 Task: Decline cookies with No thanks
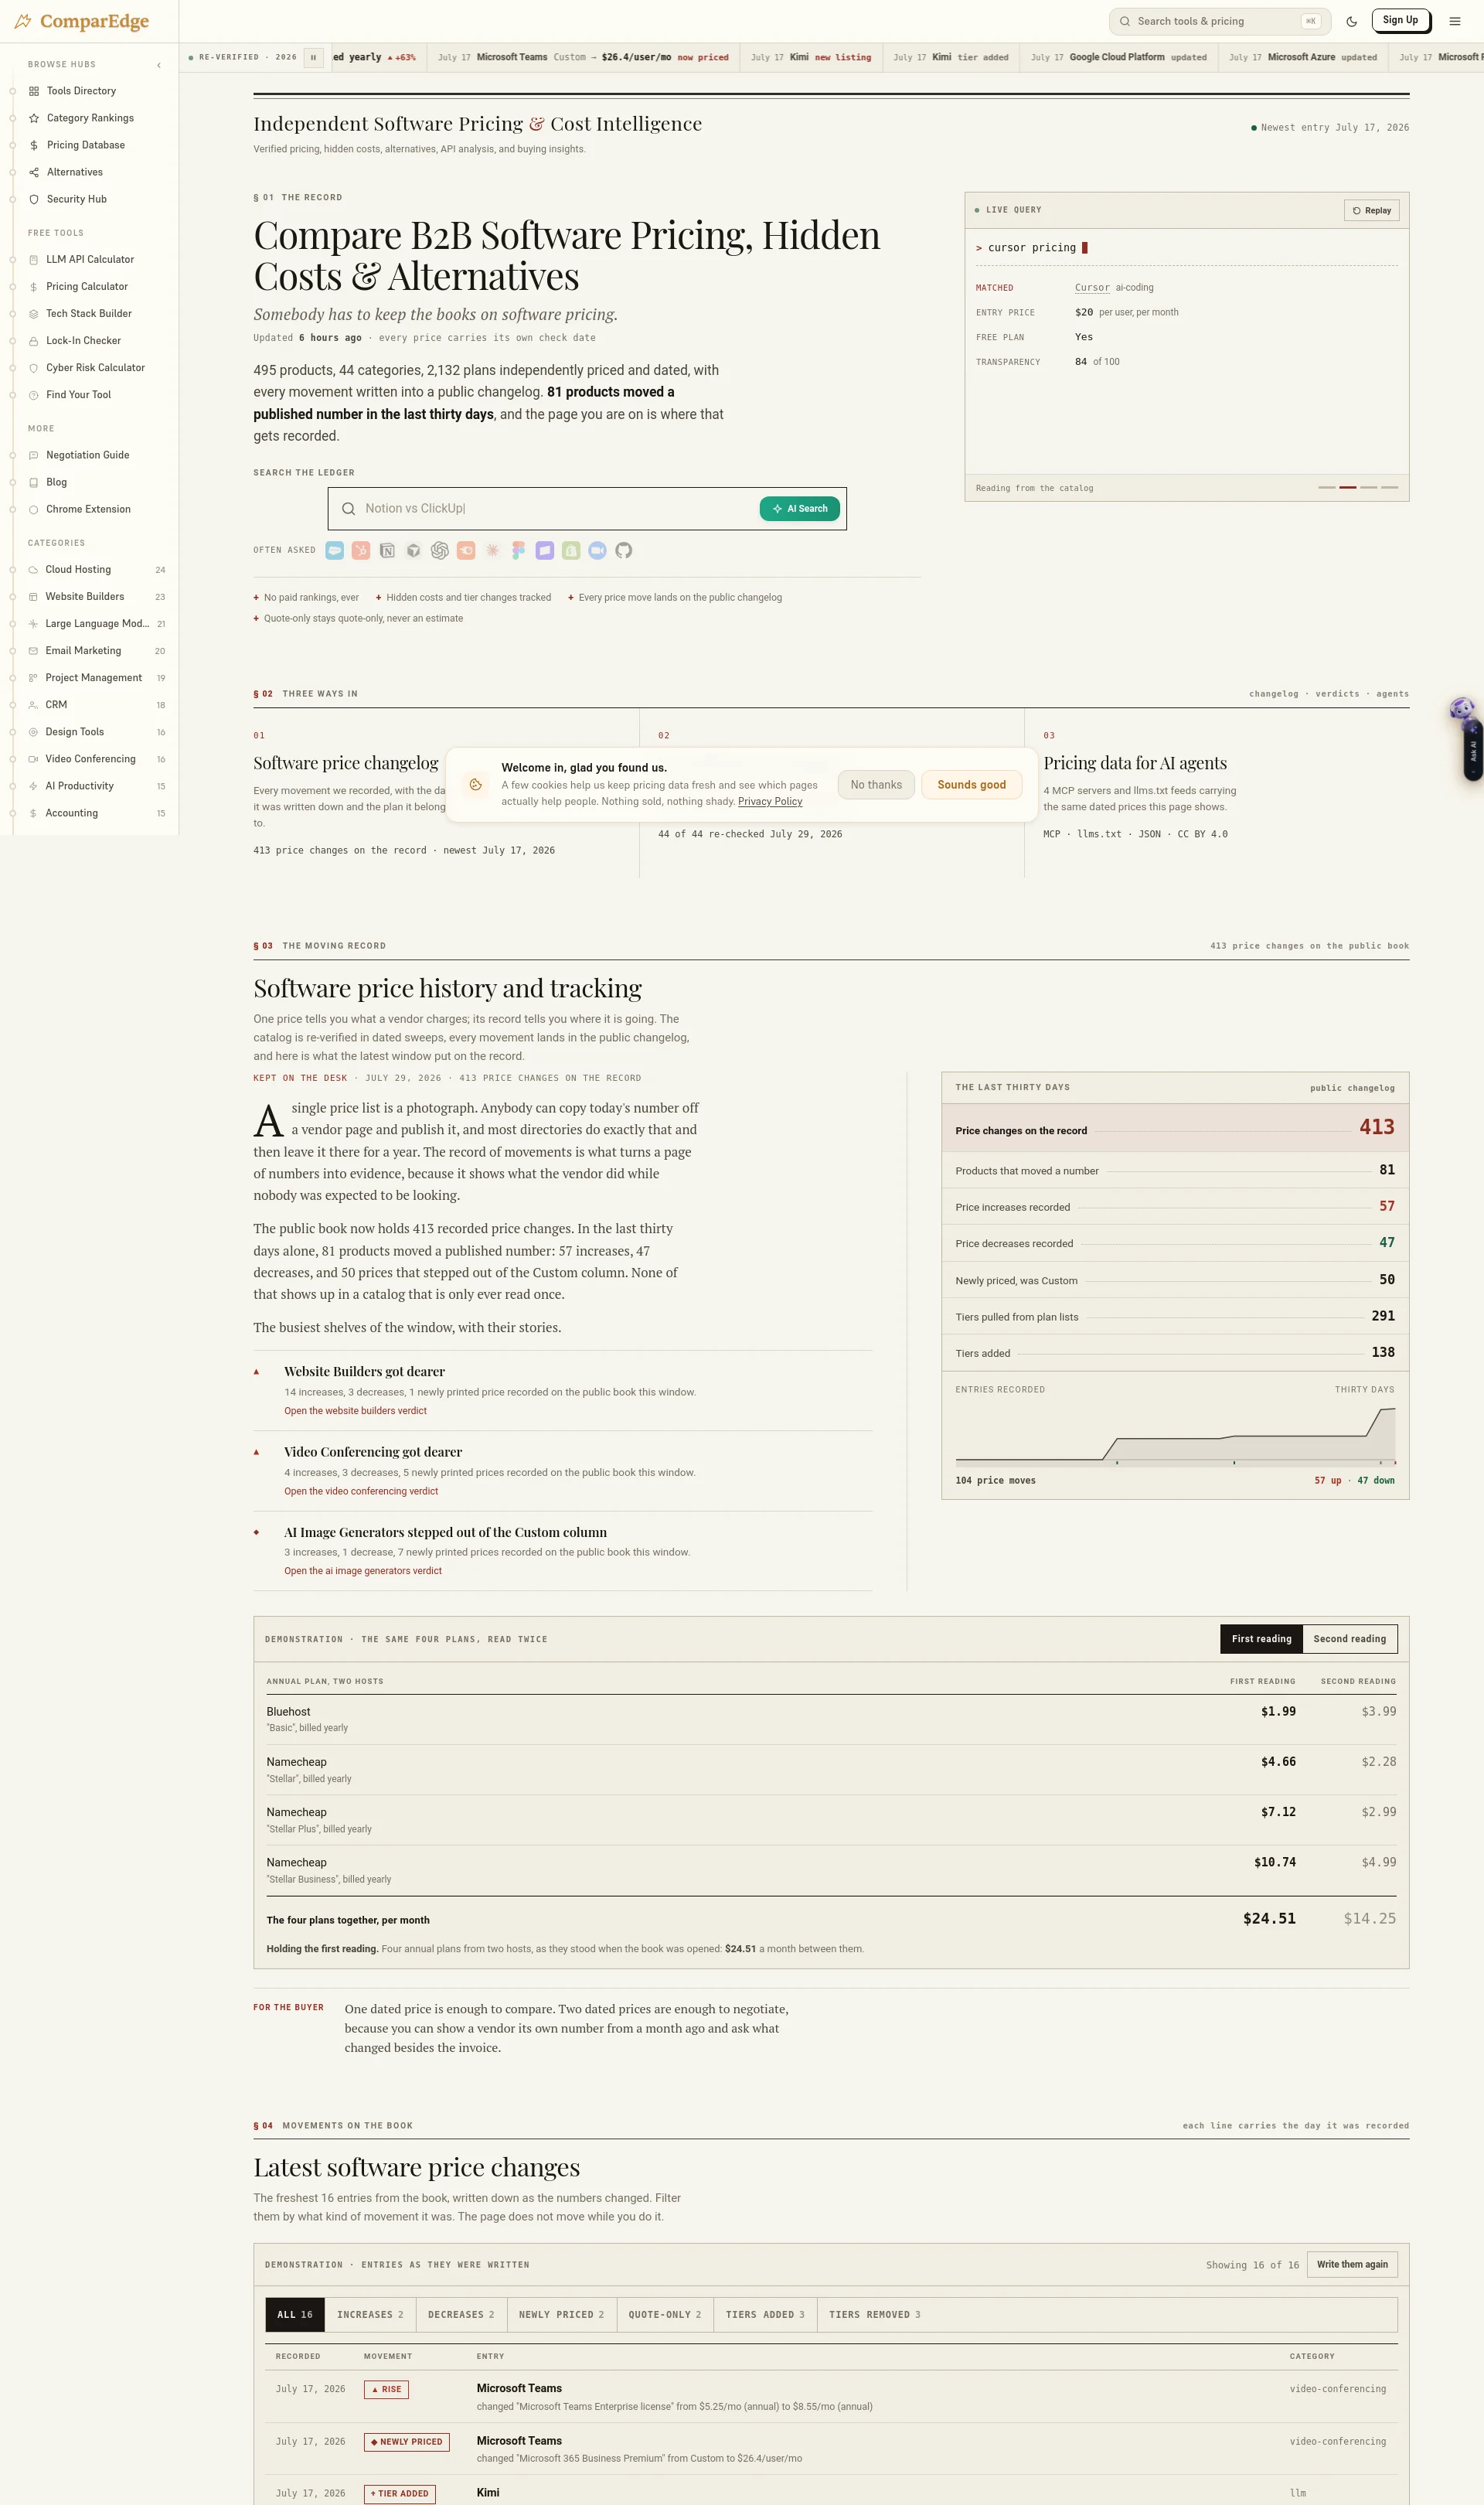tap(876, 785)
